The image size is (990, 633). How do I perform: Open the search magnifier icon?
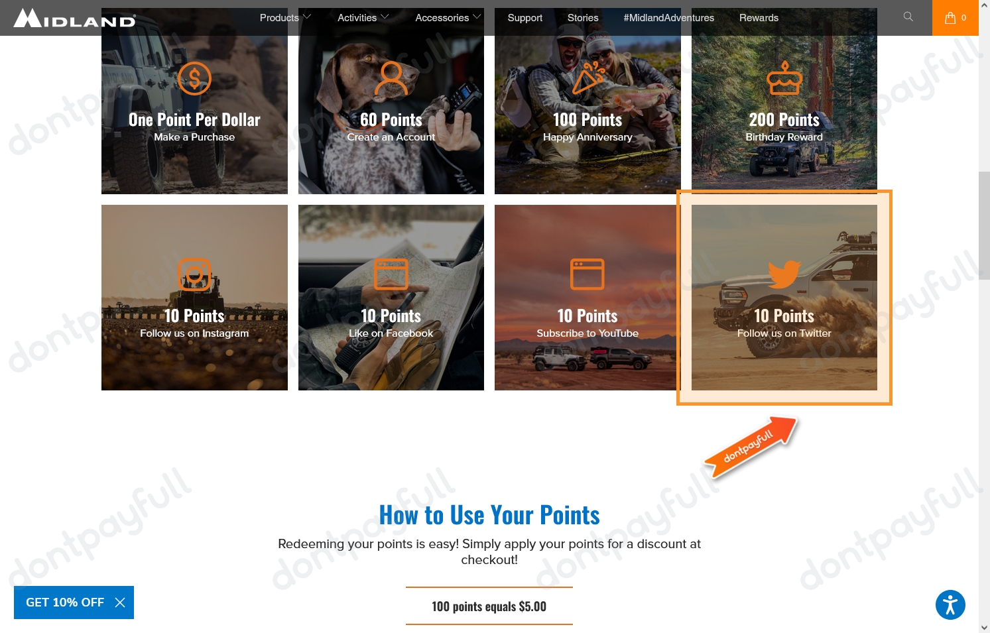coord(908,17)
